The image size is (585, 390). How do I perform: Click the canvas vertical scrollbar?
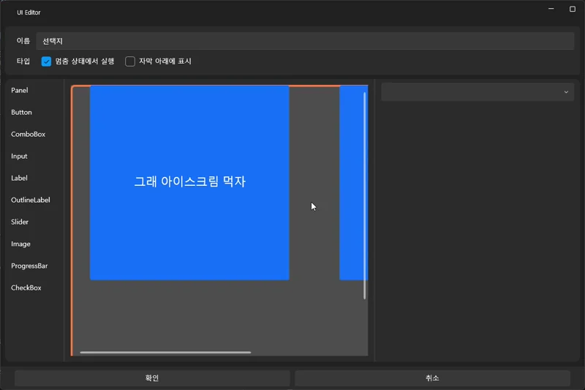[x=365, y=195]
